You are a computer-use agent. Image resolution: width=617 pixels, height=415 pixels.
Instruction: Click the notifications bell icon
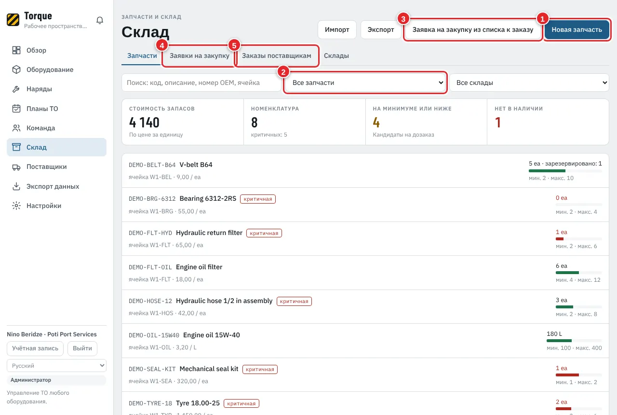(100, 20)
